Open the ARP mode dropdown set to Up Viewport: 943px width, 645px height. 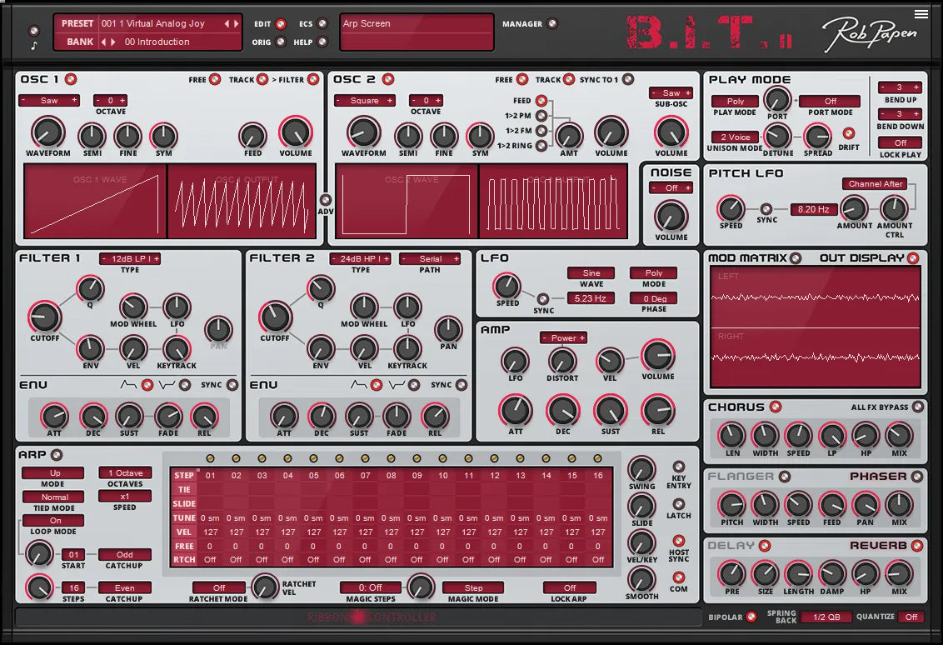pos(53,472)
